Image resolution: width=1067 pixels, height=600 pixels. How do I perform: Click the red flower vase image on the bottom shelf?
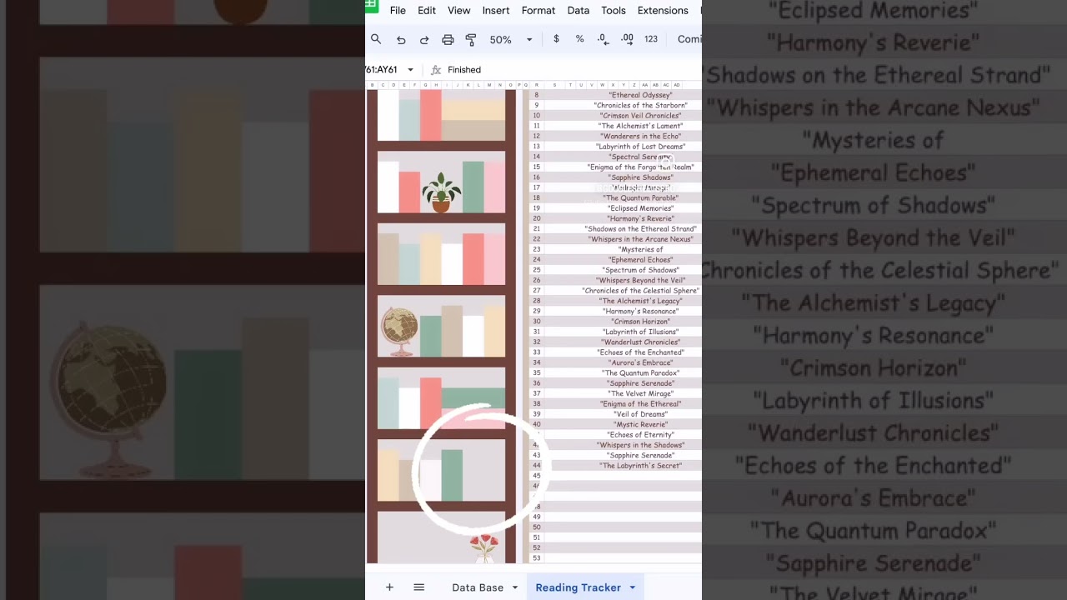(x=483, y=548)
